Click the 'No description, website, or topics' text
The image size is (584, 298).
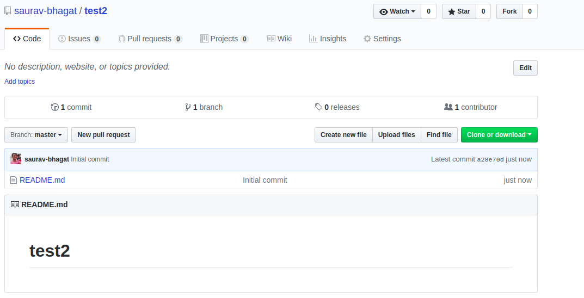point(87,66)
